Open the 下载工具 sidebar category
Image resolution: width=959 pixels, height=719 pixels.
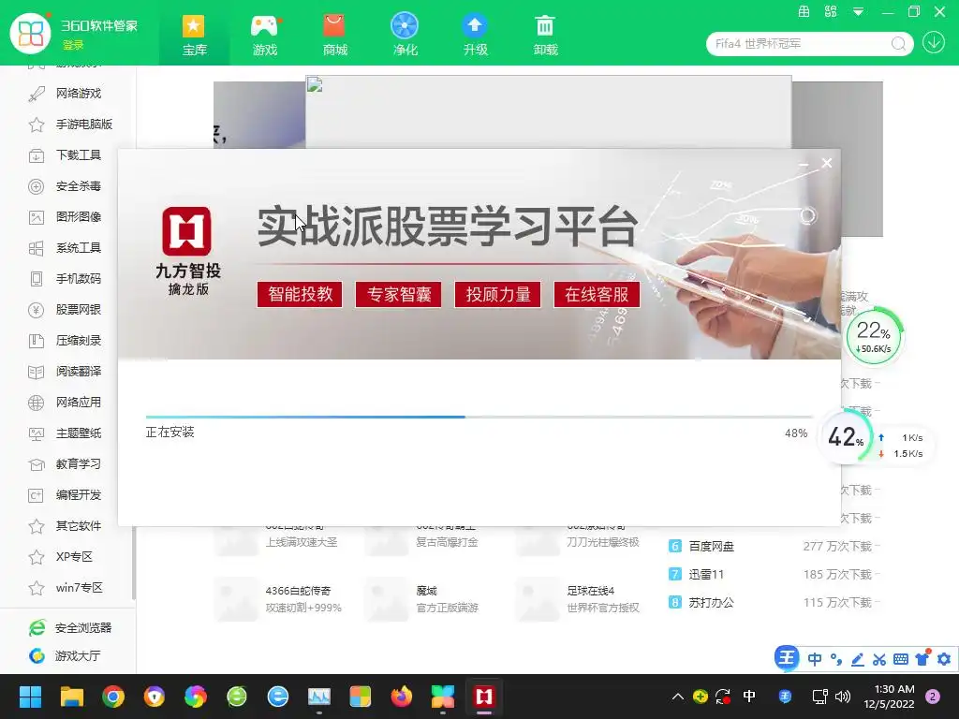[x=66, y=155]
